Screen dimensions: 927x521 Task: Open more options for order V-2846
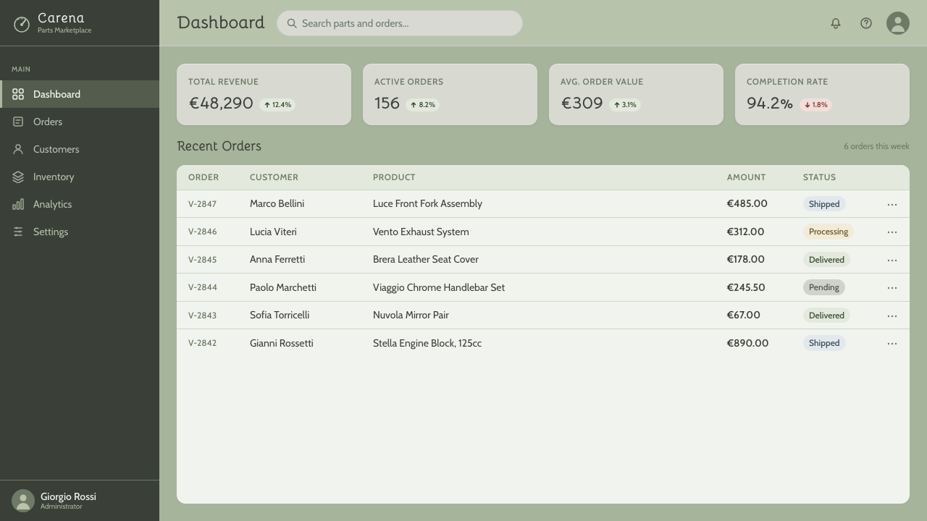pos(892,232)
